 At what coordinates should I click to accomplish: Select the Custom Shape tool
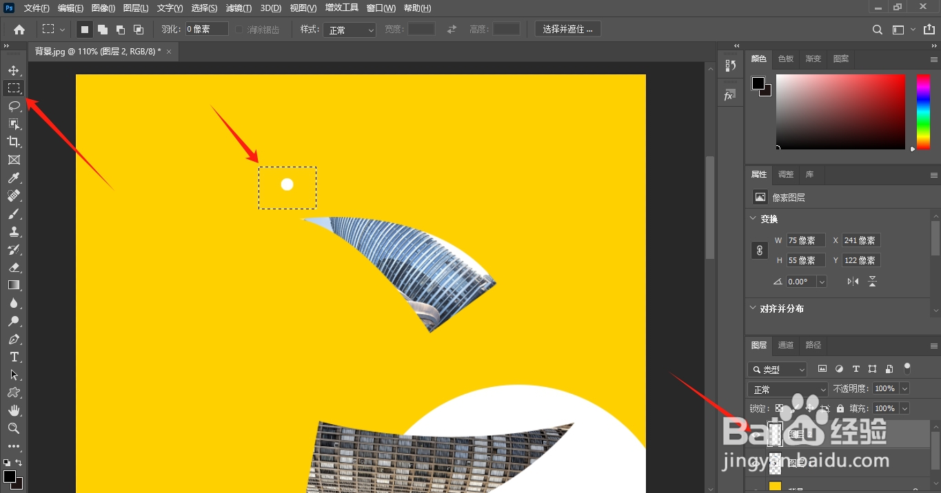14,392
